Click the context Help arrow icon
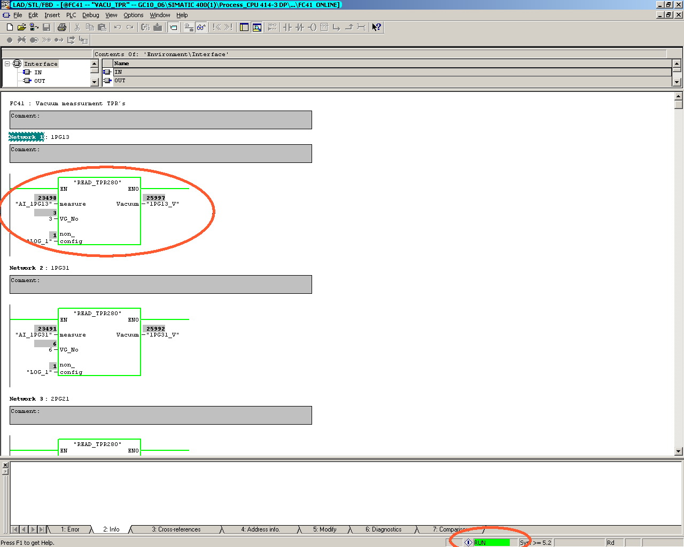 377,27
